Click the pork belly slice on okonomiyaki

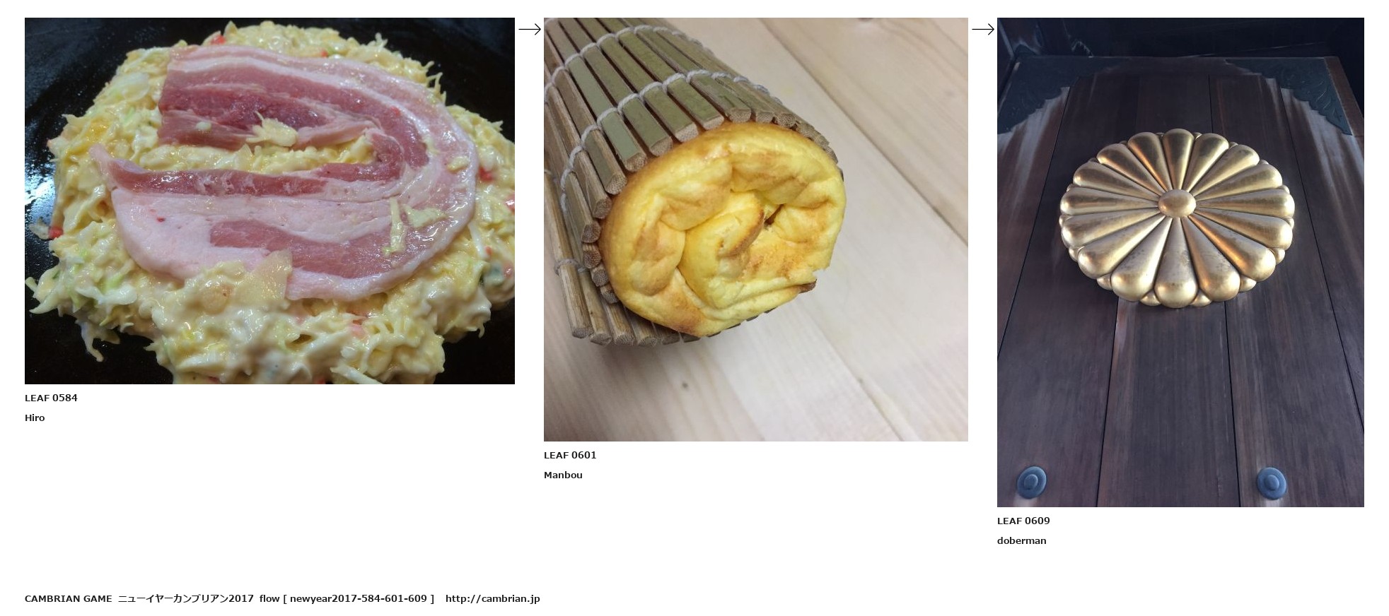coord(297,177)
